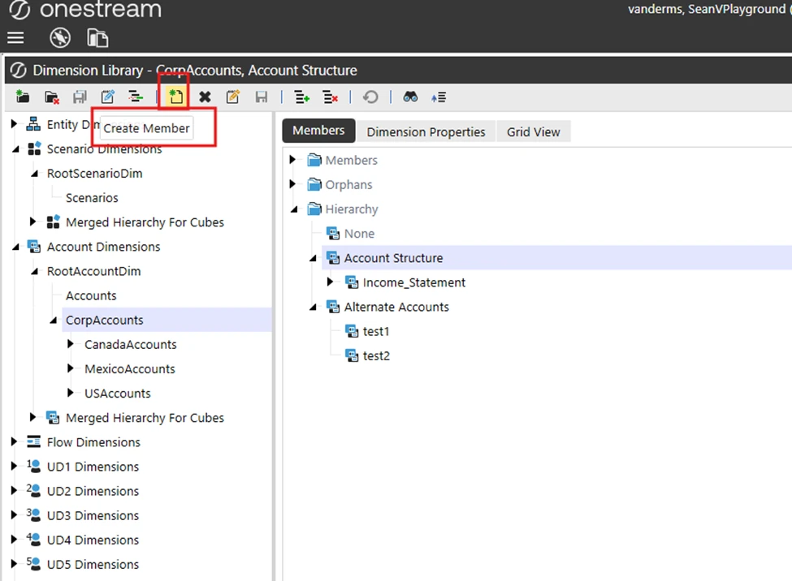Expand the UD1 Dimensions node
The image size is (792, 581).
[14, 466]
